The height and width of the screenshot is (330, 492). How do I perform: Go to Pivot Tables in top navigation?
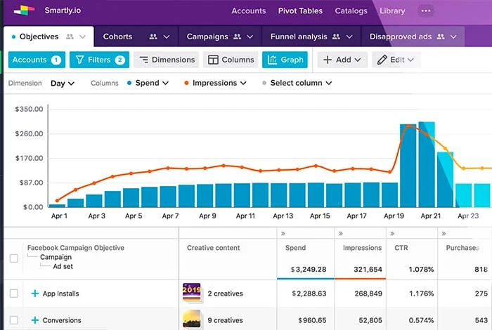pos(299,11)
